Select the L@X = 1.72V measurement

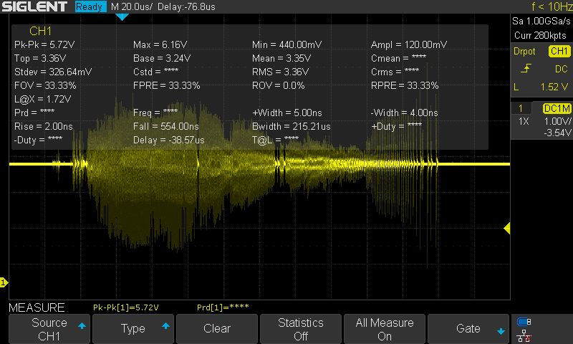point(42,99)
